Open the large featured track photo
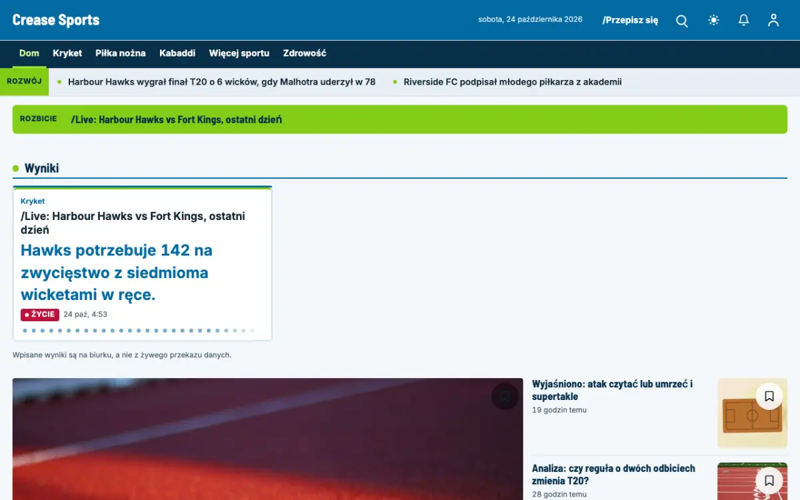The width and height of the screenshot is (800, 500). (x=267, y=439)
